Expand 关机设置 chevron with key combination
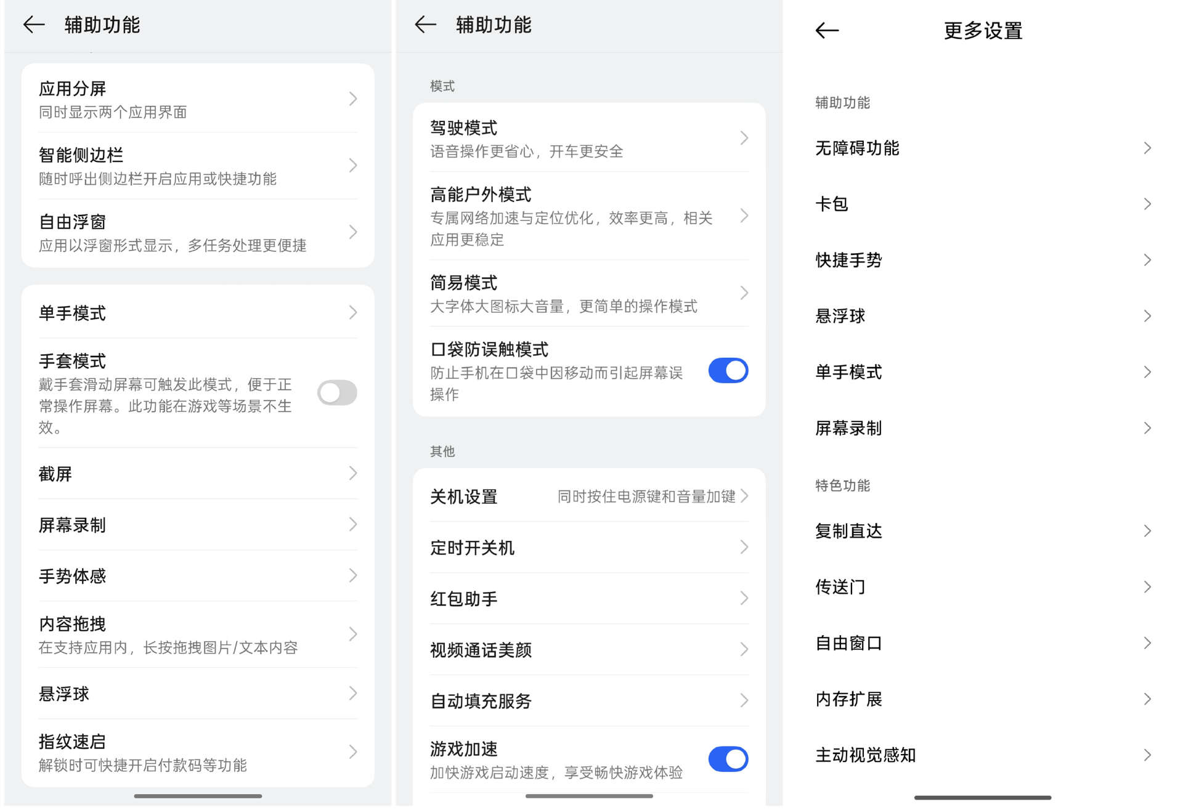This screenshot has height=810, width=1183. (x=745, y=496)
